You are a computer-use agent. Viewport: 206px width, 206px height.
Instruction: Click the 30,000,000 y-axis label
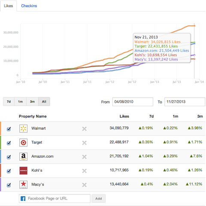click(11, 33)
